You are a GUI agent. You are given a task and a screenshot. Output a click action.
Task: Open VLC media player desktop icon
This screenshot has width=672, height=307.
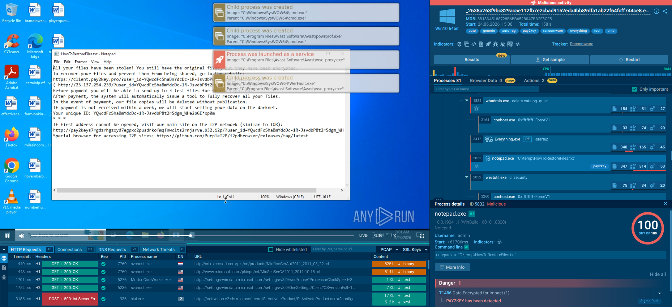(x=12, y=202)
